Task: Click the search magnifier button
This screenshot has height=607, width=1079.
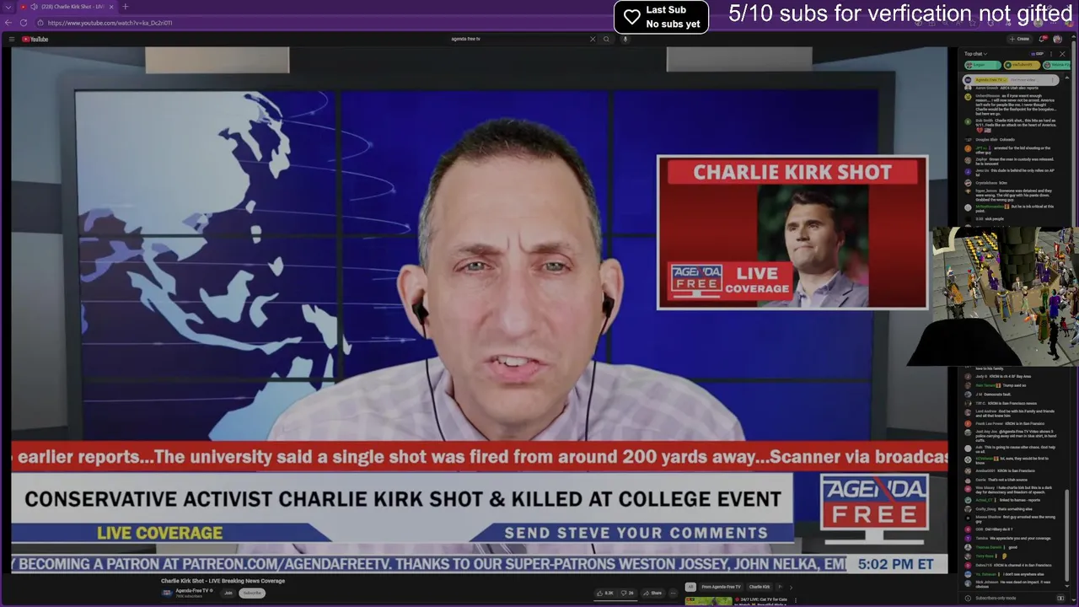Action: pyautogui.click(x=606, y=39)
